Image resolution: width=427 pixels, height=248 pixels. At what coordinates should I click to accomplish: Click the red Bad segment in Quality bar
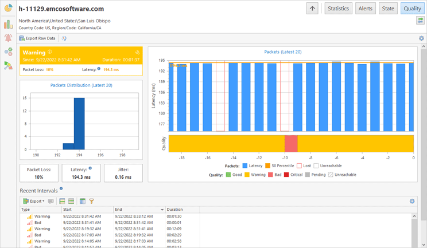click(x=291, y=143)
